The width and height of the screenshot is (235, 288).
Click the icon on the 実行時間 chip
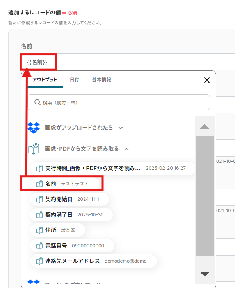(x=39, y=168)
